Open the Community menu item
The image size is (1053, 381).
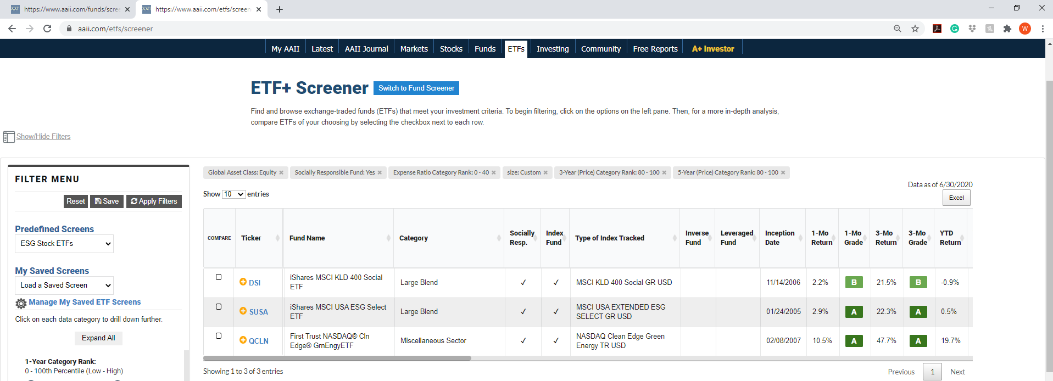(601, 49)
